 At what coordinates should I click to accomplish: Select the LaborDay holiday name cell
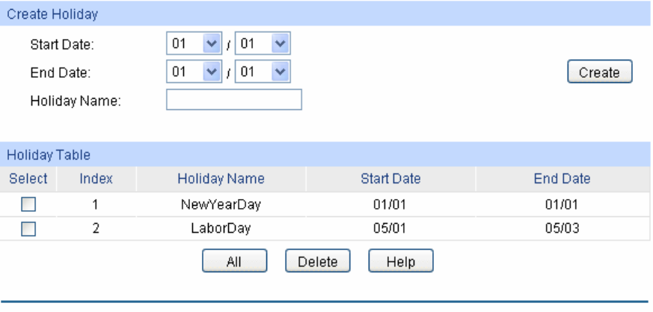(221, 229)
